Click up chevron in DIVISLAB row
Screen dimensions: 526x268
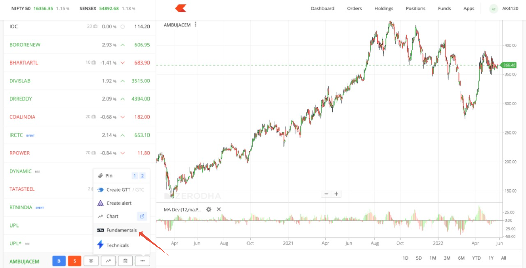pos(123,81)
